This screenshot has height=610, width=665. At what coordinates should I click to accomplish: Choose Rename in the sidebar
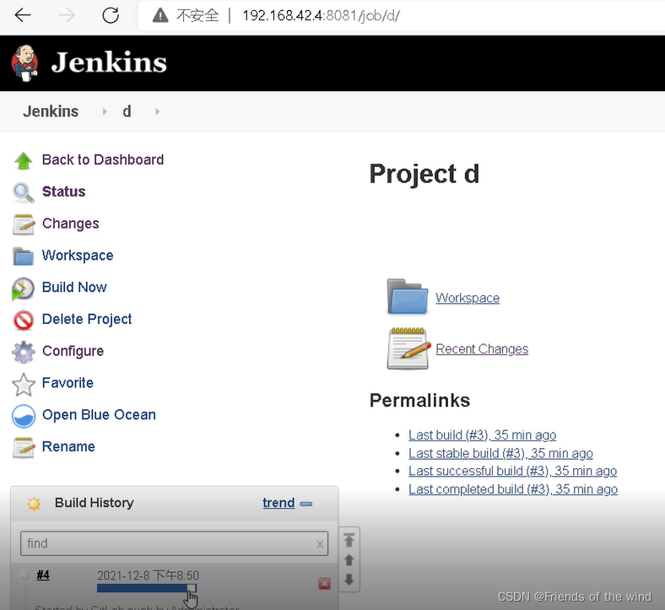tap(68, 446)
